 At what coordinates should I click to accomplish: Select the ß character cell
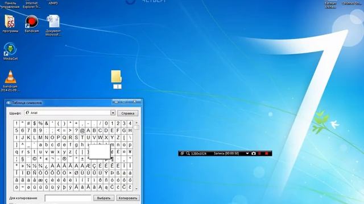pos(118,173)
